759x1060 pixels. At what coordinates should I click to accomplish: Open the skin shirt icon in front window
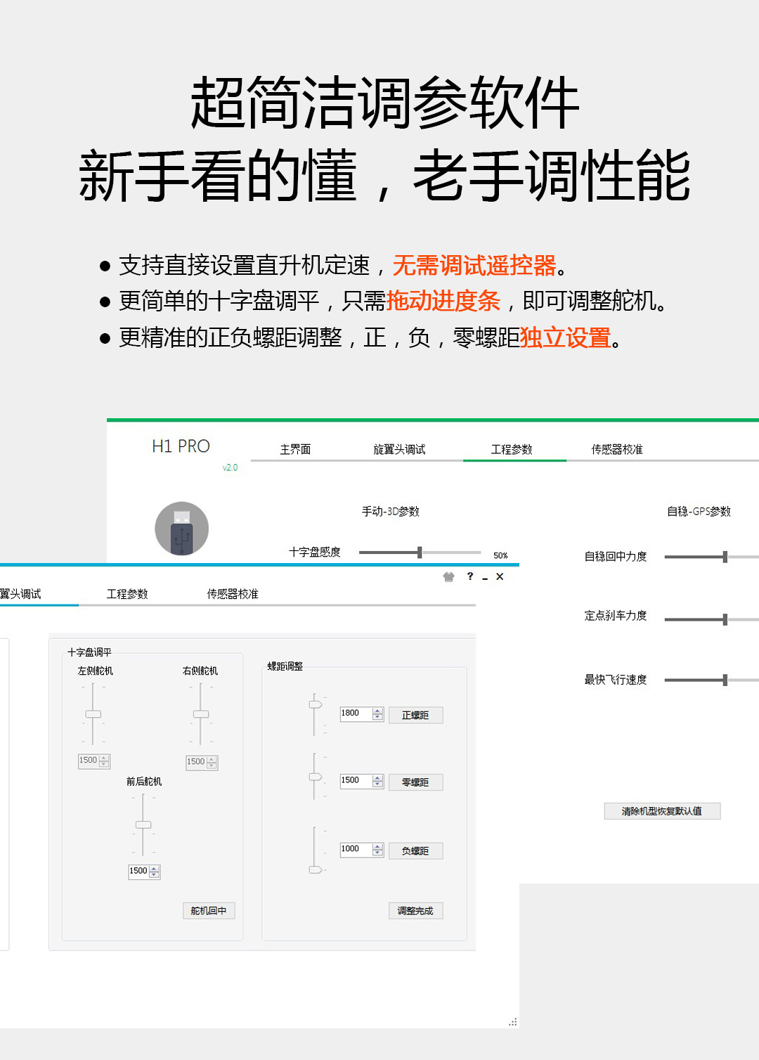(448, 576)
